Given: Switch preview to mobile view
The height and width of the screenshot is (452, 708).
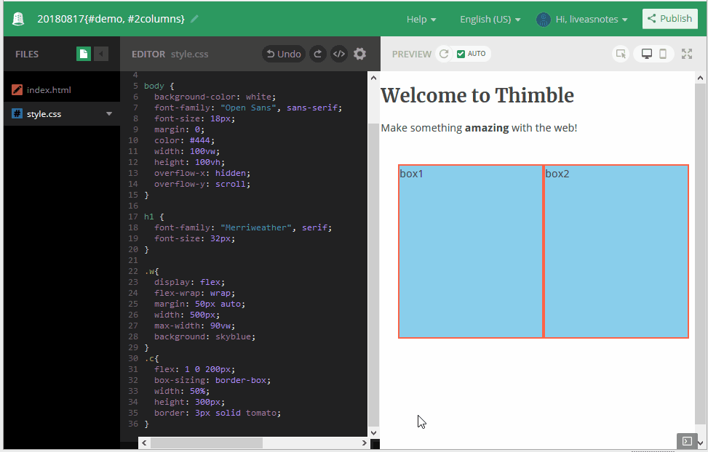Looking at the screenshot, I should [663, 54].
